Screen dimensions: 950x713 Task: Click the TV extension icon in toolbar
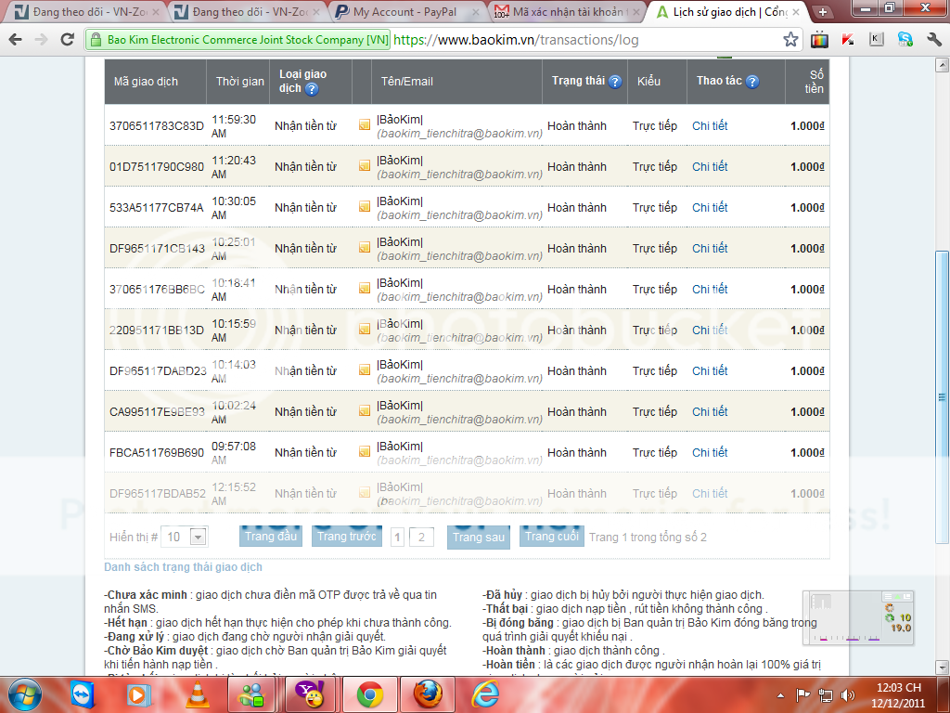(819, 40)
